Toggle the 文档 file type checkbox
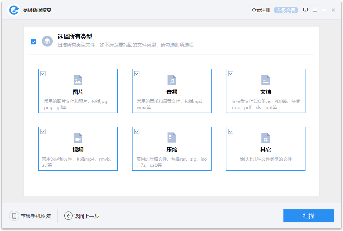The image size is (343, 231). coord(231,74)
